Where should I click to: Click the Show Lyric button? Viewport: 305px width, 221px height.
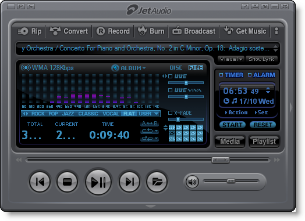click(x=261, y=59)
